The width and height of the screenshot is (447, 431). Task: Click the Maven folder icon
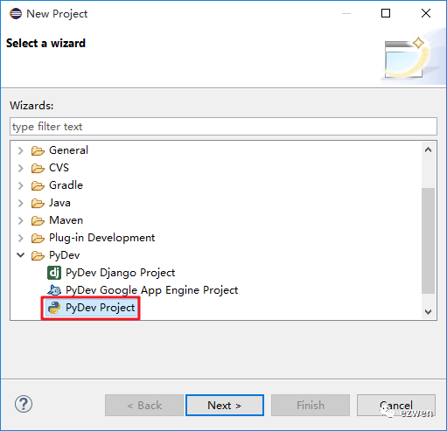pyautogui.click(x=38, y=220)
